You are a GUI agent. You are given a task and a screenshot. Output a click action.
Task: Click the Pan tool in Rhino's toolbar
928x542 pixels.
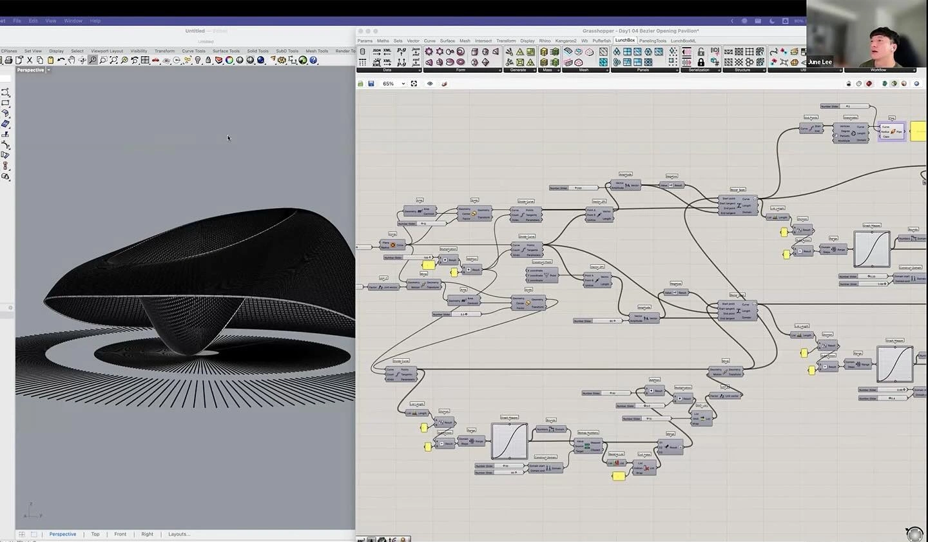72,61
